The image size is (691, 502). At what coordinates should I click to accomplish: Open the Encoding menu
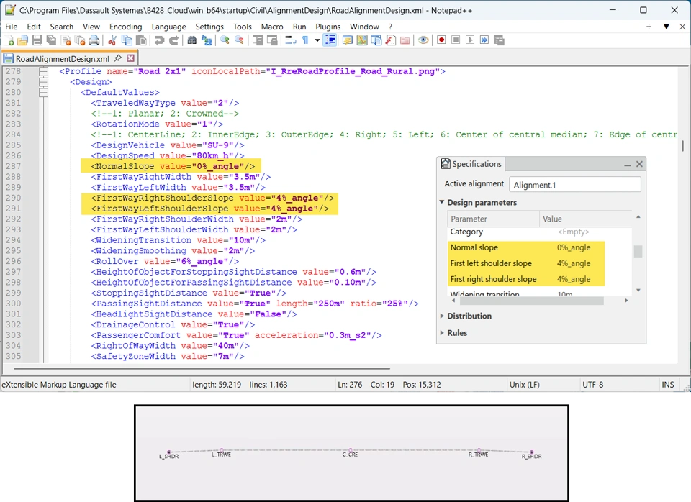click(x=125, y=27)
